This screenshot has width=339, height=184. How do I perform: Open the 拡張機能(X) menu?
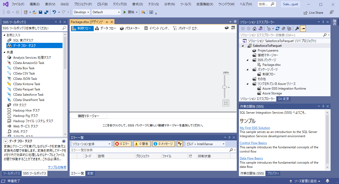click(205, 4)
